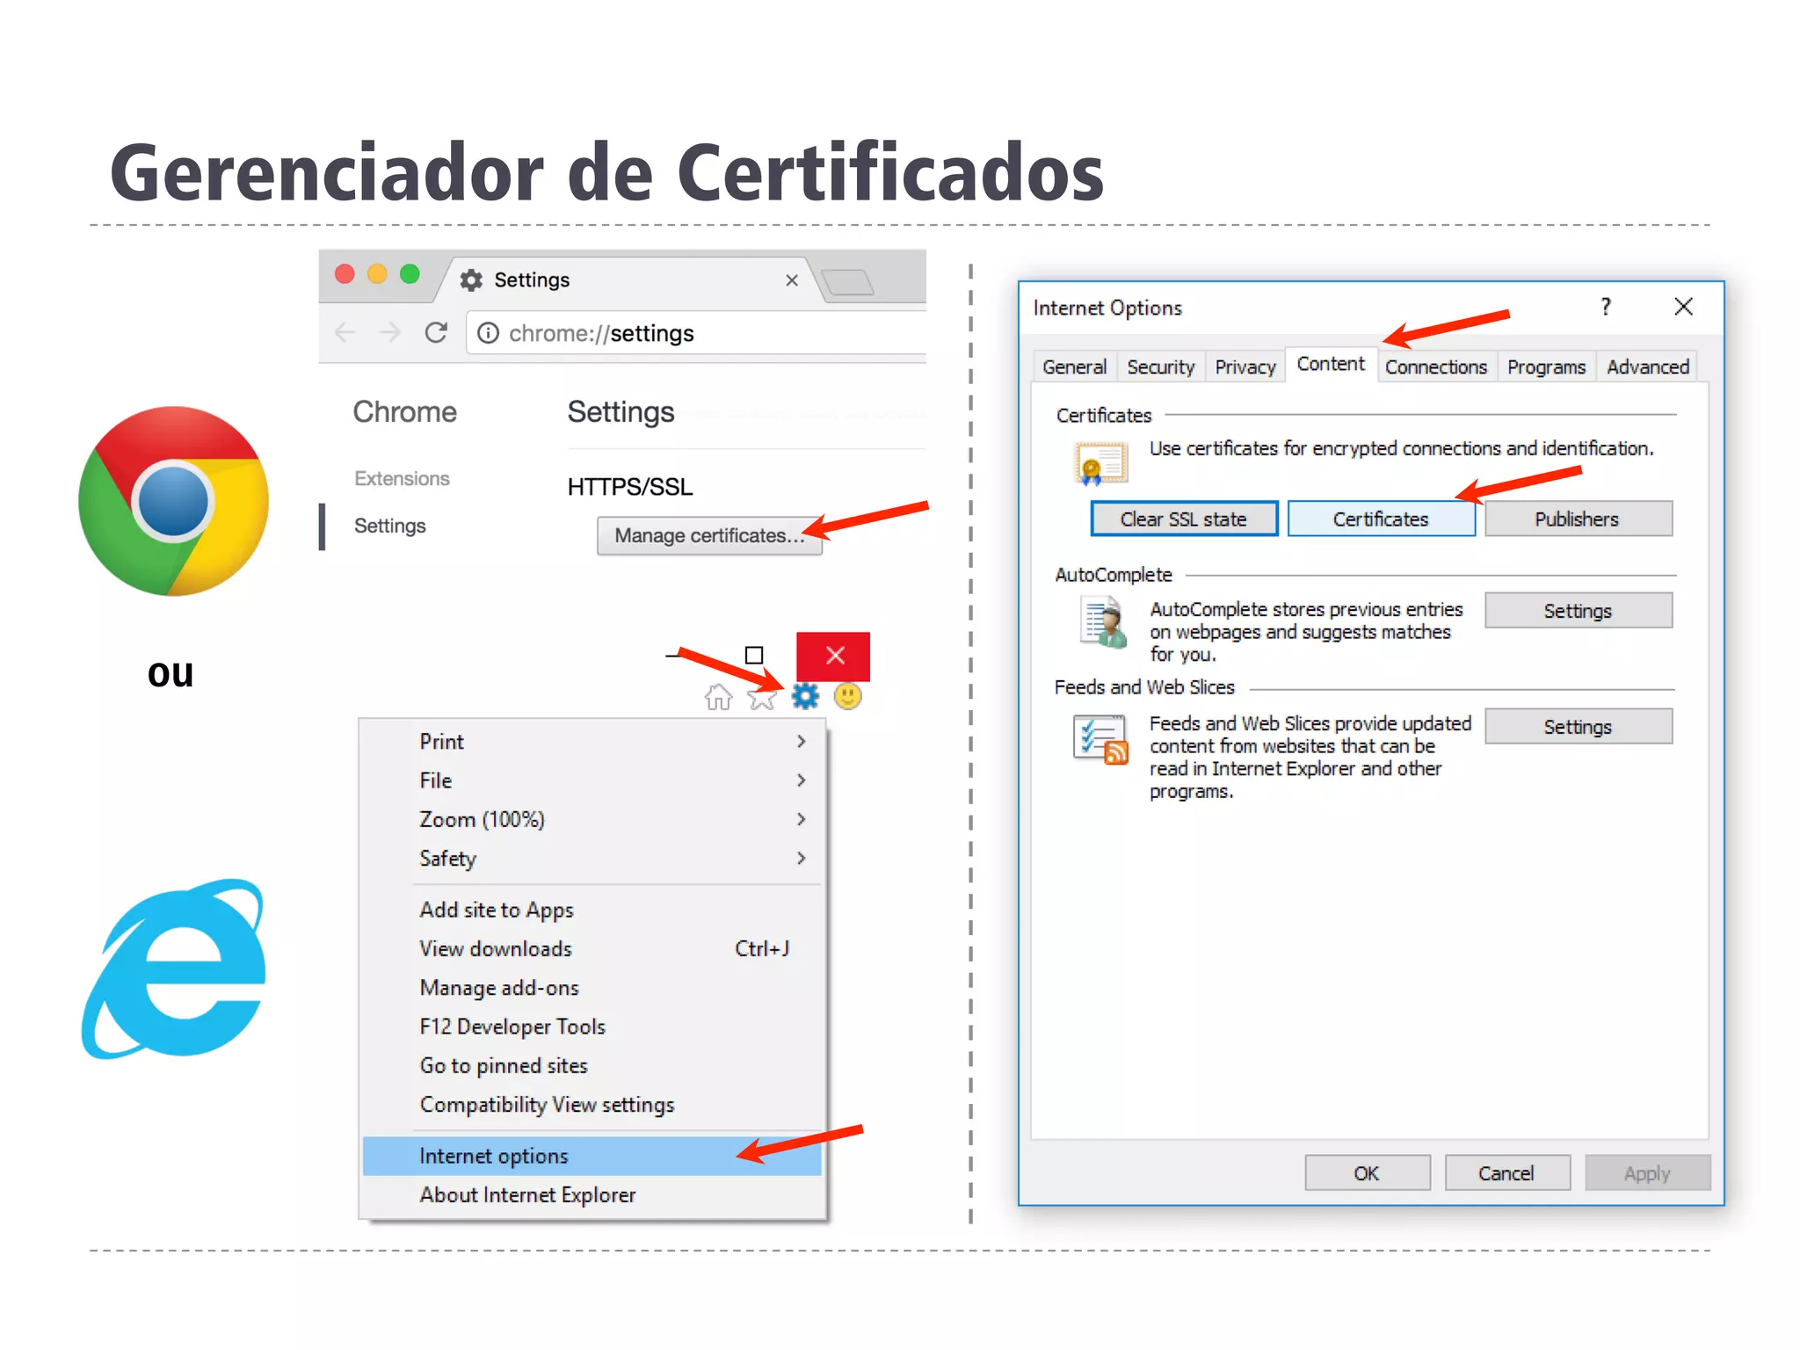The height and width of the screenshot is (1350, 1800).
Task: Click the certificate icon
Action: click(1100, 463)
